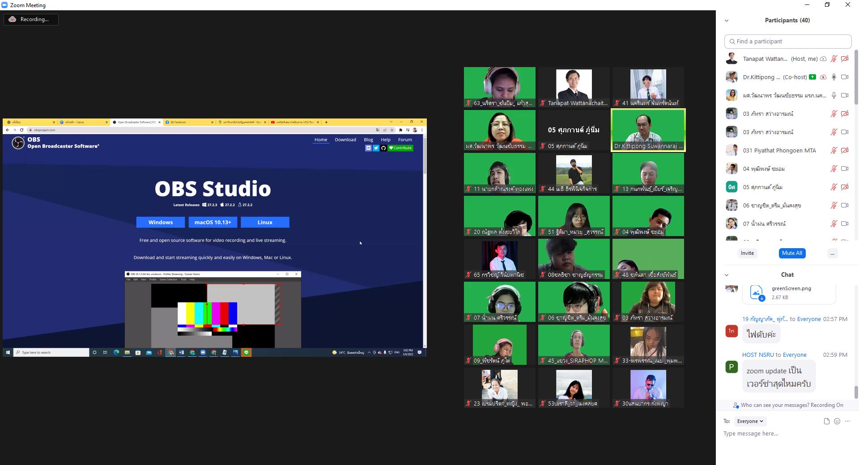Click the Mute All button
This screenshot has height=465, width=859.
(792, 253)
